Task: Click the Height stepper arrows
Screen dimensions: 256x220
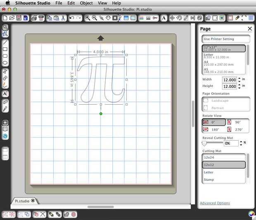Action: pos(239,86)
